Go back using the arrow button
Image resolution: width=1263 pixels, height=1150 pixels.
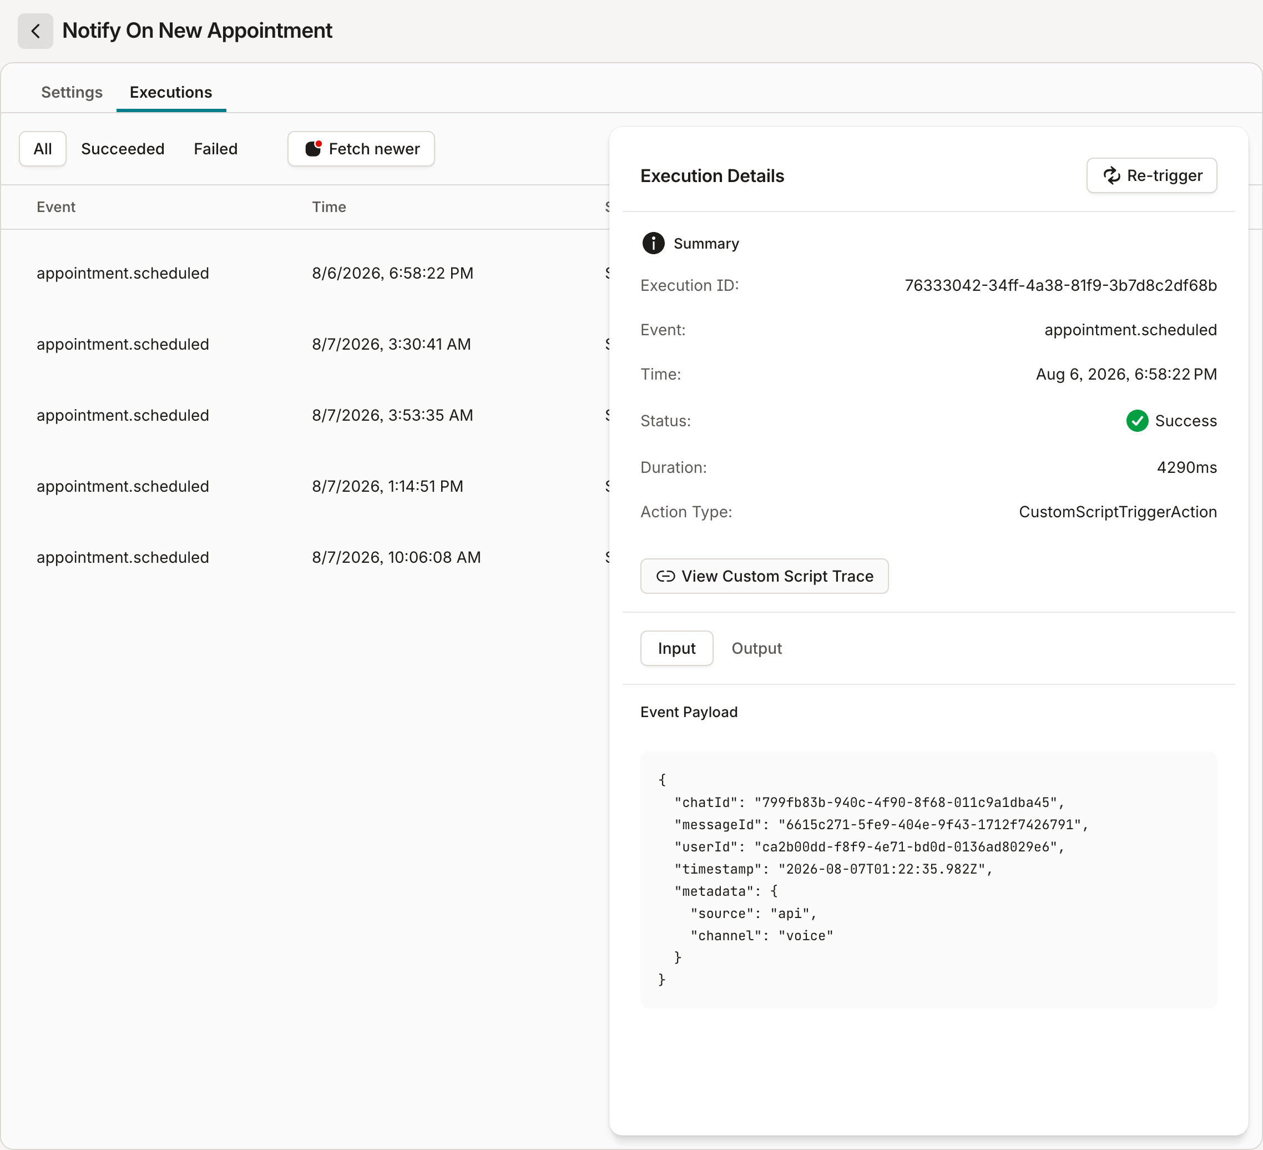tap(35, 31)
